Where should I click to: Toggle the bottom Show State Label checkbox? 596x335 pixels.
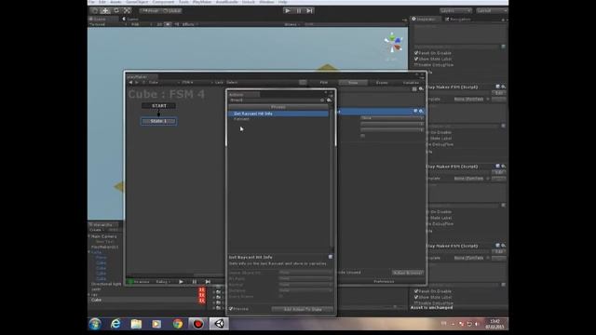pos(416,297)
